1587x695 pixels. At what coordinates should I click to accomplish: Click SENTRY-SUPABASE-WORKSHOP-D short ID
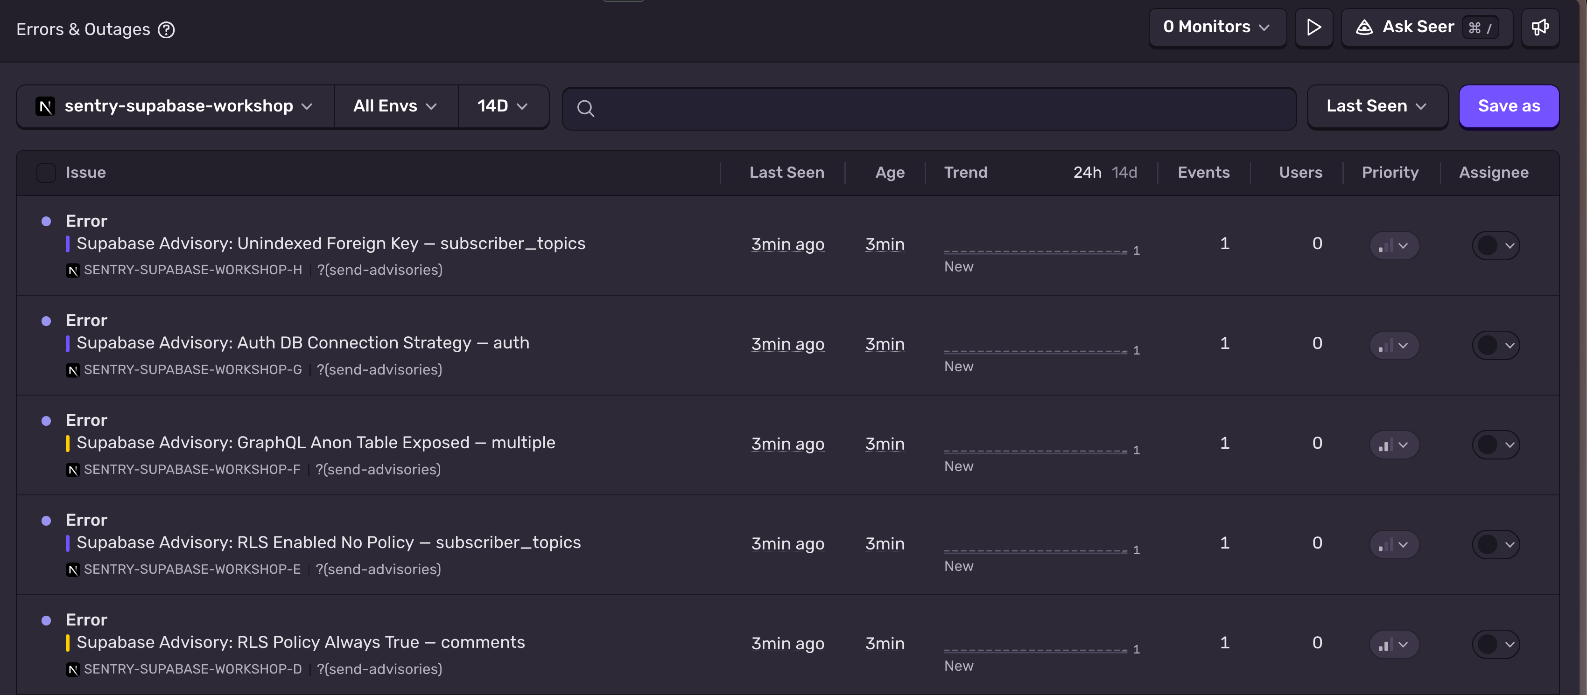[x=193, y=669]
